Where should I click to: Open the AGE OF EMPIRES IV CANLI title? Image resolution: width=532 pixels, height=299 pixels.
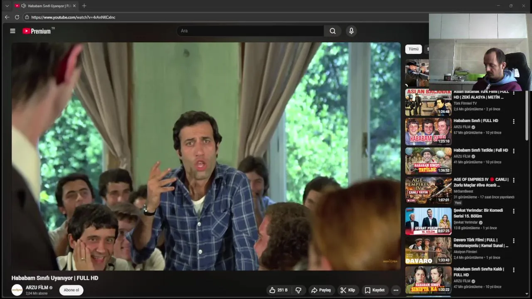coord(481,182)
